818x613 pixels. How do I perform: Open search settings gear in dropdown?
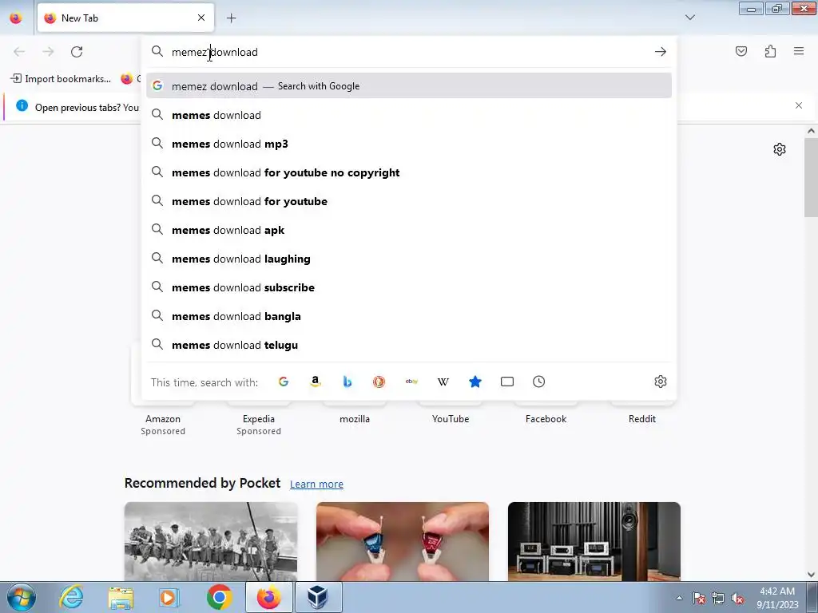coord(661,382)
